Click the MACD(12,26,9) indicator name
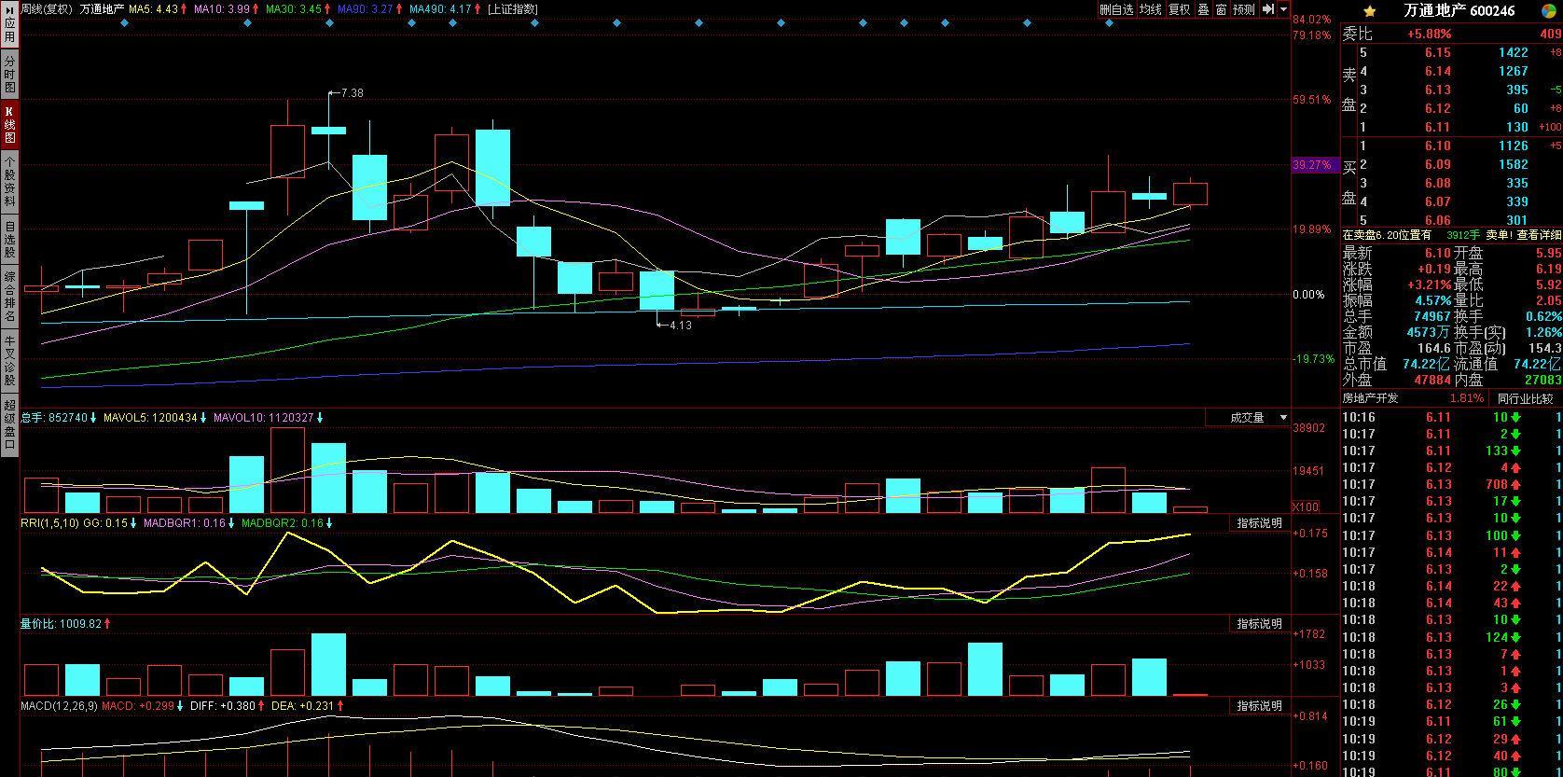The image size is (1563, 777). coord(59,706)
